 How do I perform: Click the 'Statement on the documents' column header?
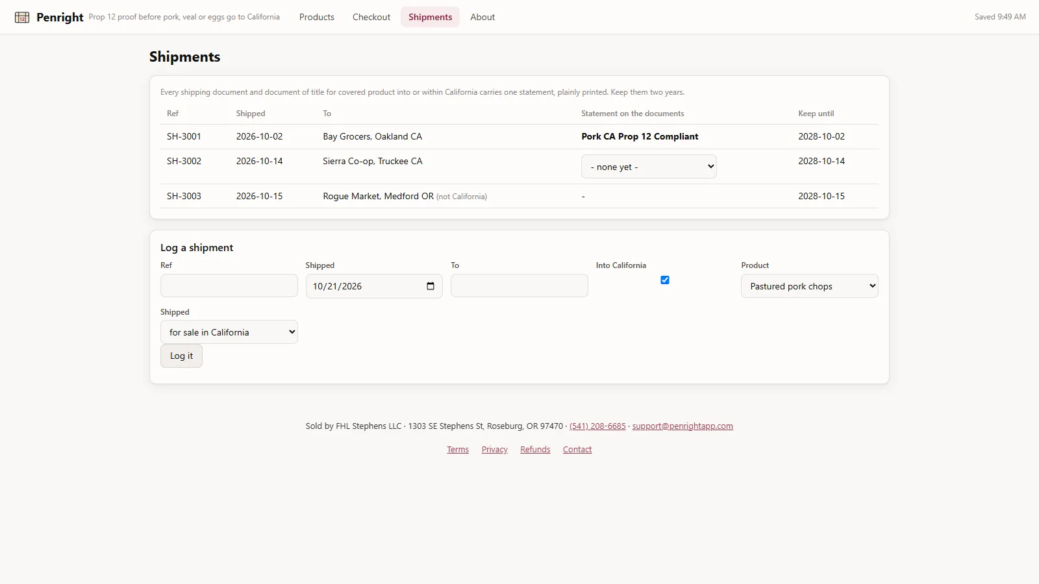[632, 114]
